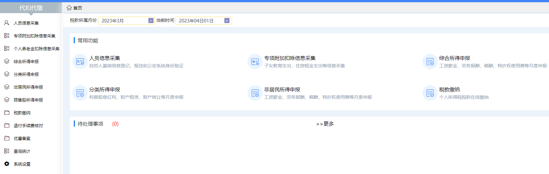Click the 常用功能 section heading
This screenshot has width=549, height=174.
coord(88,40)
